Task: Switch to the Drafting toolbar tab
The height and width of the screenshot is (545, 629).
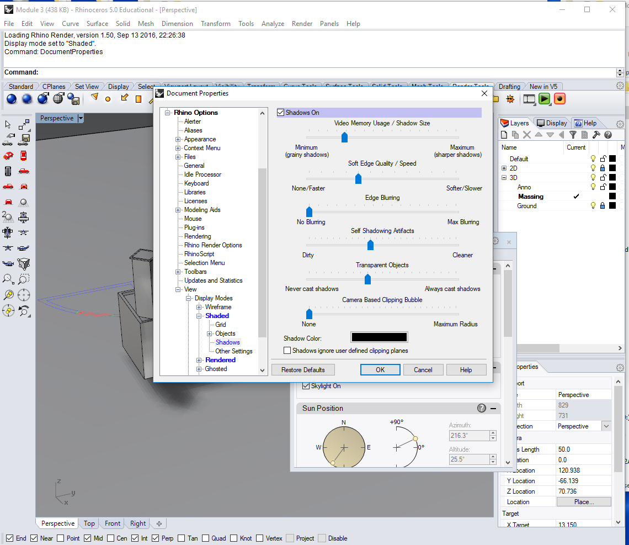Action: point(509,86)
